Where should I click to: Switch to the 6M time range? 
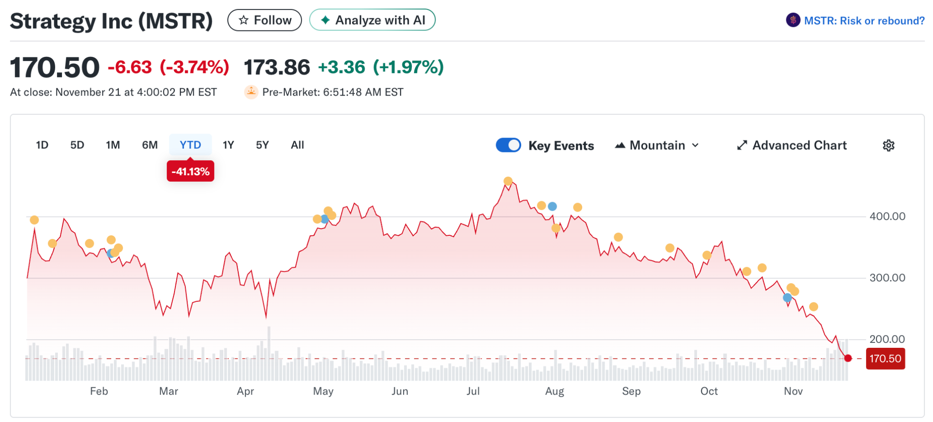[x=149, y=145]
